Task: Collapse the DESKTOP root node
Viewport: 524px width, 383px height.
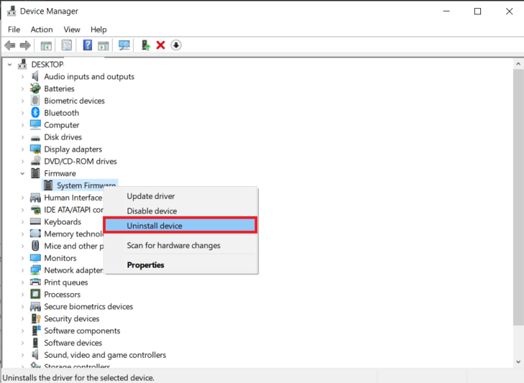Action: [x=10, y=65]
